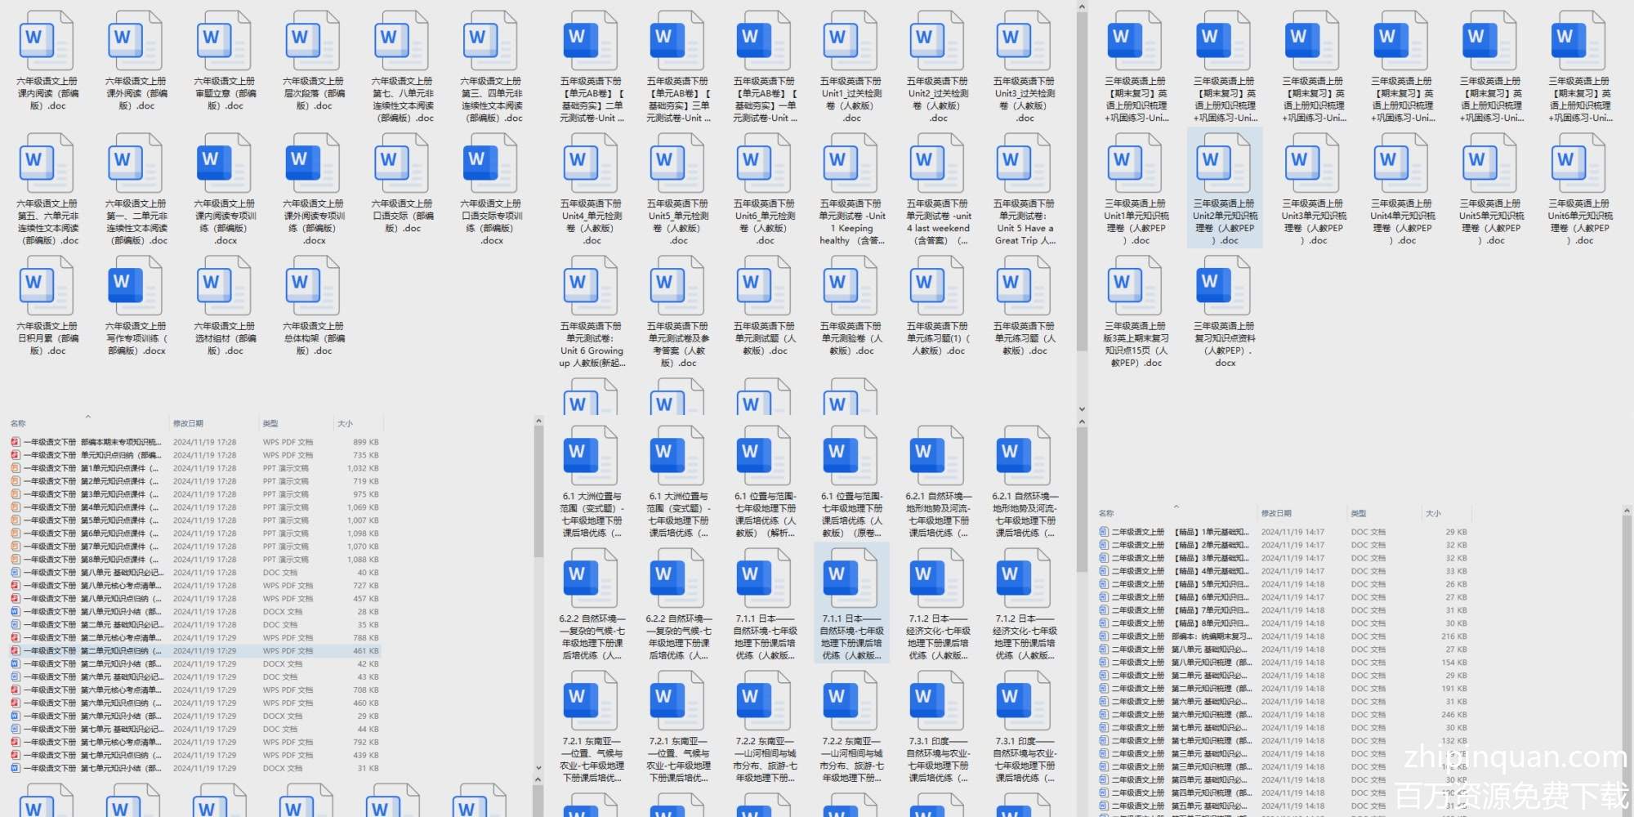Sort 一年级语文下册 list by 修改日期 column

[x=188, y=423]
